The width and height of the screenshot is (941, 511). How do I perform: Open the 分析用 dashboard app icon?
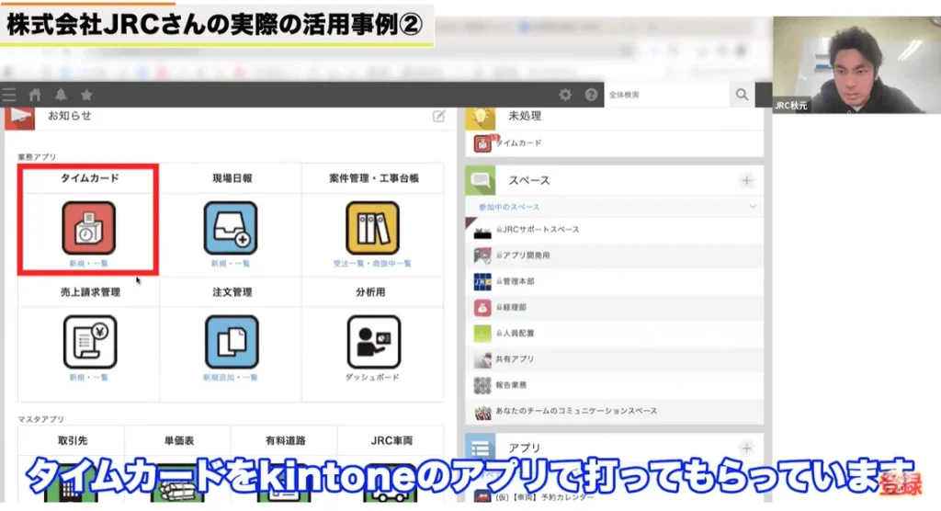click(373, 342)
